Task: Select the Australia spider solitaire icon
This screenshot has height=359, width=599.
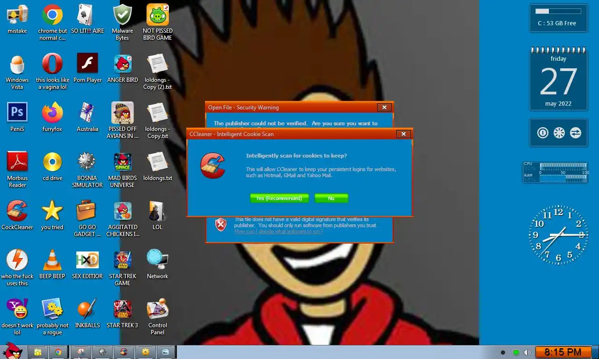Action: (x=88, y=117)
